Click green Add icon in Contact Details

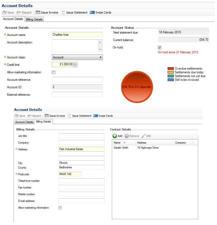115,136
